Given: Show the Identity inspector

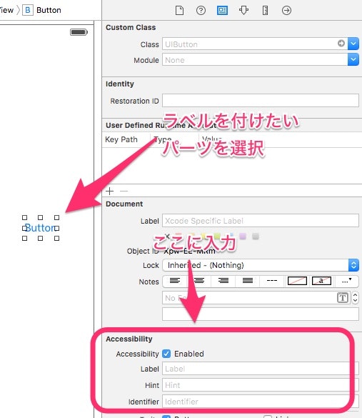Looking at the screenshot, I should click(222, 11).
